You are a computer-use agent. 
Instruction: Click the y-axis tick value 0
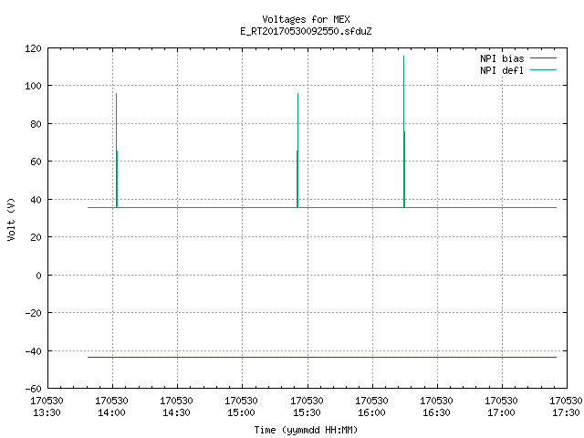38,276
